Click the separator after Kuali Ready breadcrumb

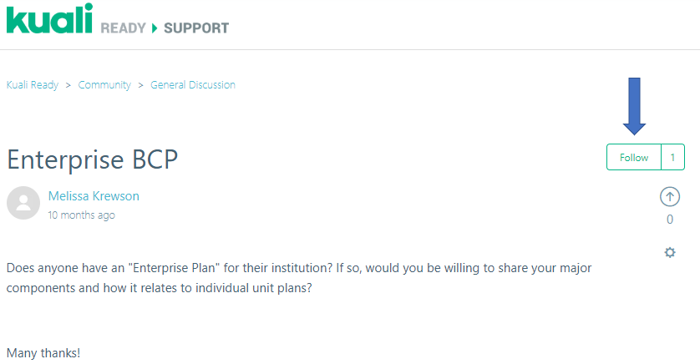point(68,85)
